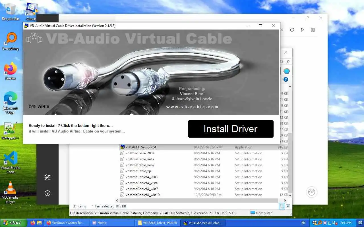The height and width of the screenshot is (227, 364).
Task: Click the horizontal scrollbar left arrow in Explorer
Action: pos(117,200)
